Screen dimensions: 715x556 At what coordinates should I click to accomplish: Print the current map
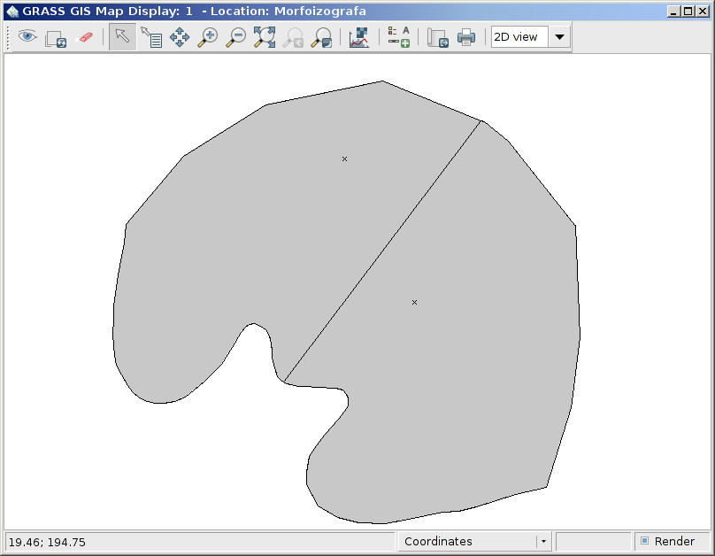(x=465, y=36)
